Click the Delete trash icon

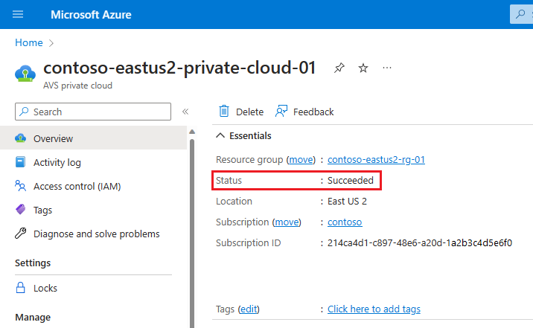[224, 112]
